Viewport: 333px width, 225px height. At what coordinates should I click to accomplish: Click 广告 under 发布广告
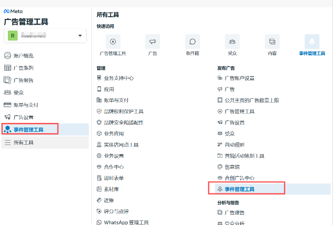[230, 89]
